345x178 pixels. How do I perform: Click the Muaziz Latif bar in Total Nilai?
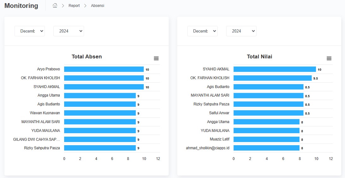tap(266, 139)
